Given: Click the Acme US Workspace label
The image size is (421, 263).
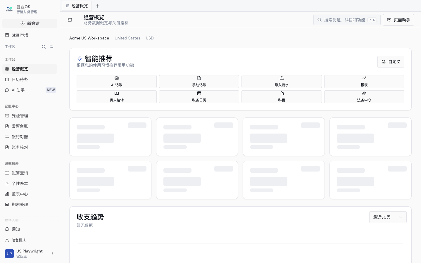Looking at the screenshot, I should click(x=89, y=38).
